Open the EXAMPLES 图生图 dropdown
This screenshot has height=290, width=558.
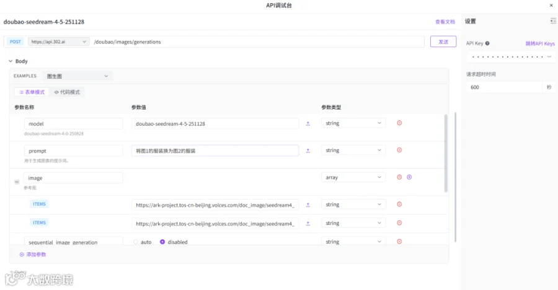[x=77, y=76]
